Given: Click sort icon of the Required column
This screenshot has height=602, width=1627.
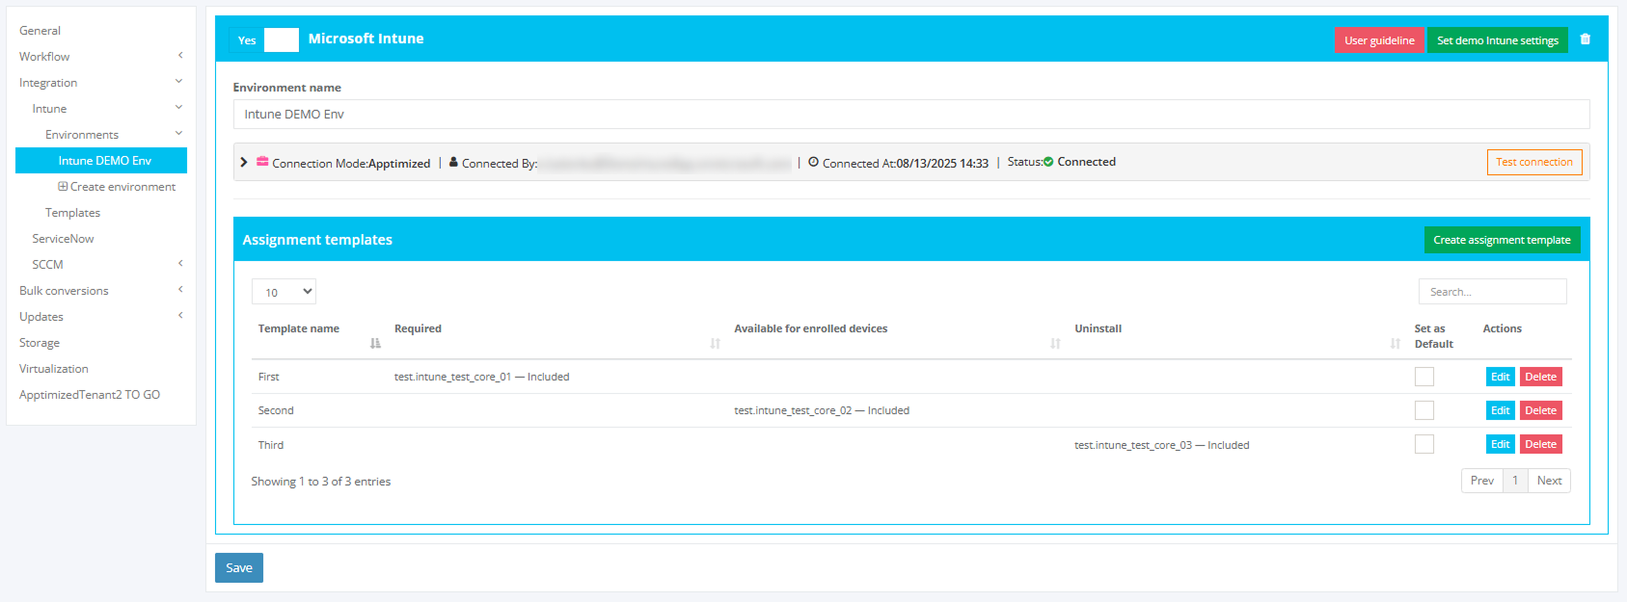Looking at the screenshot, I should pos(715,343).
